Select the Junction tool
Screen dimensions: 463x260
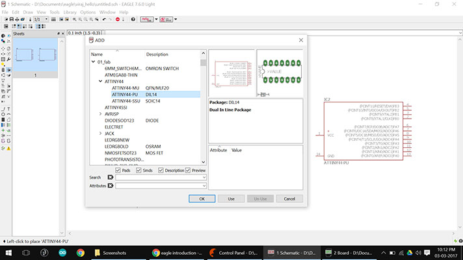[x=3, y=130]
